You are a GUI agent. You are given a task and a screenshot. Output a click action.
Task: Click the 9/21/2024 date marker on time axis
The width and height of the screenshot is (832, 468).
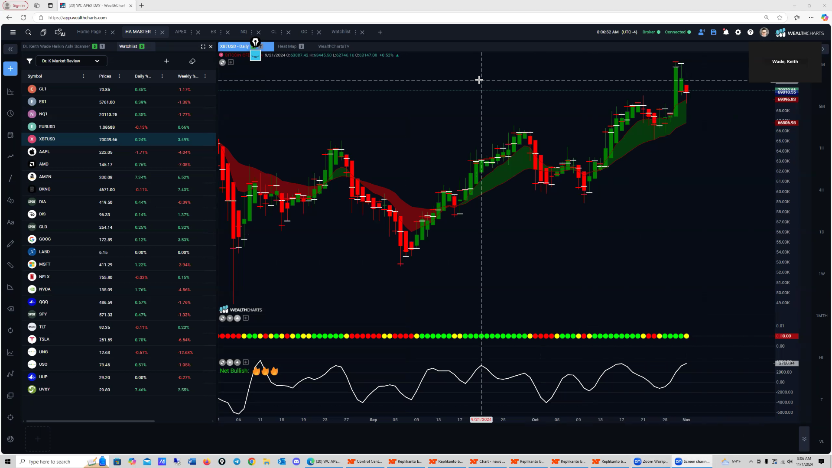point(481,419)
